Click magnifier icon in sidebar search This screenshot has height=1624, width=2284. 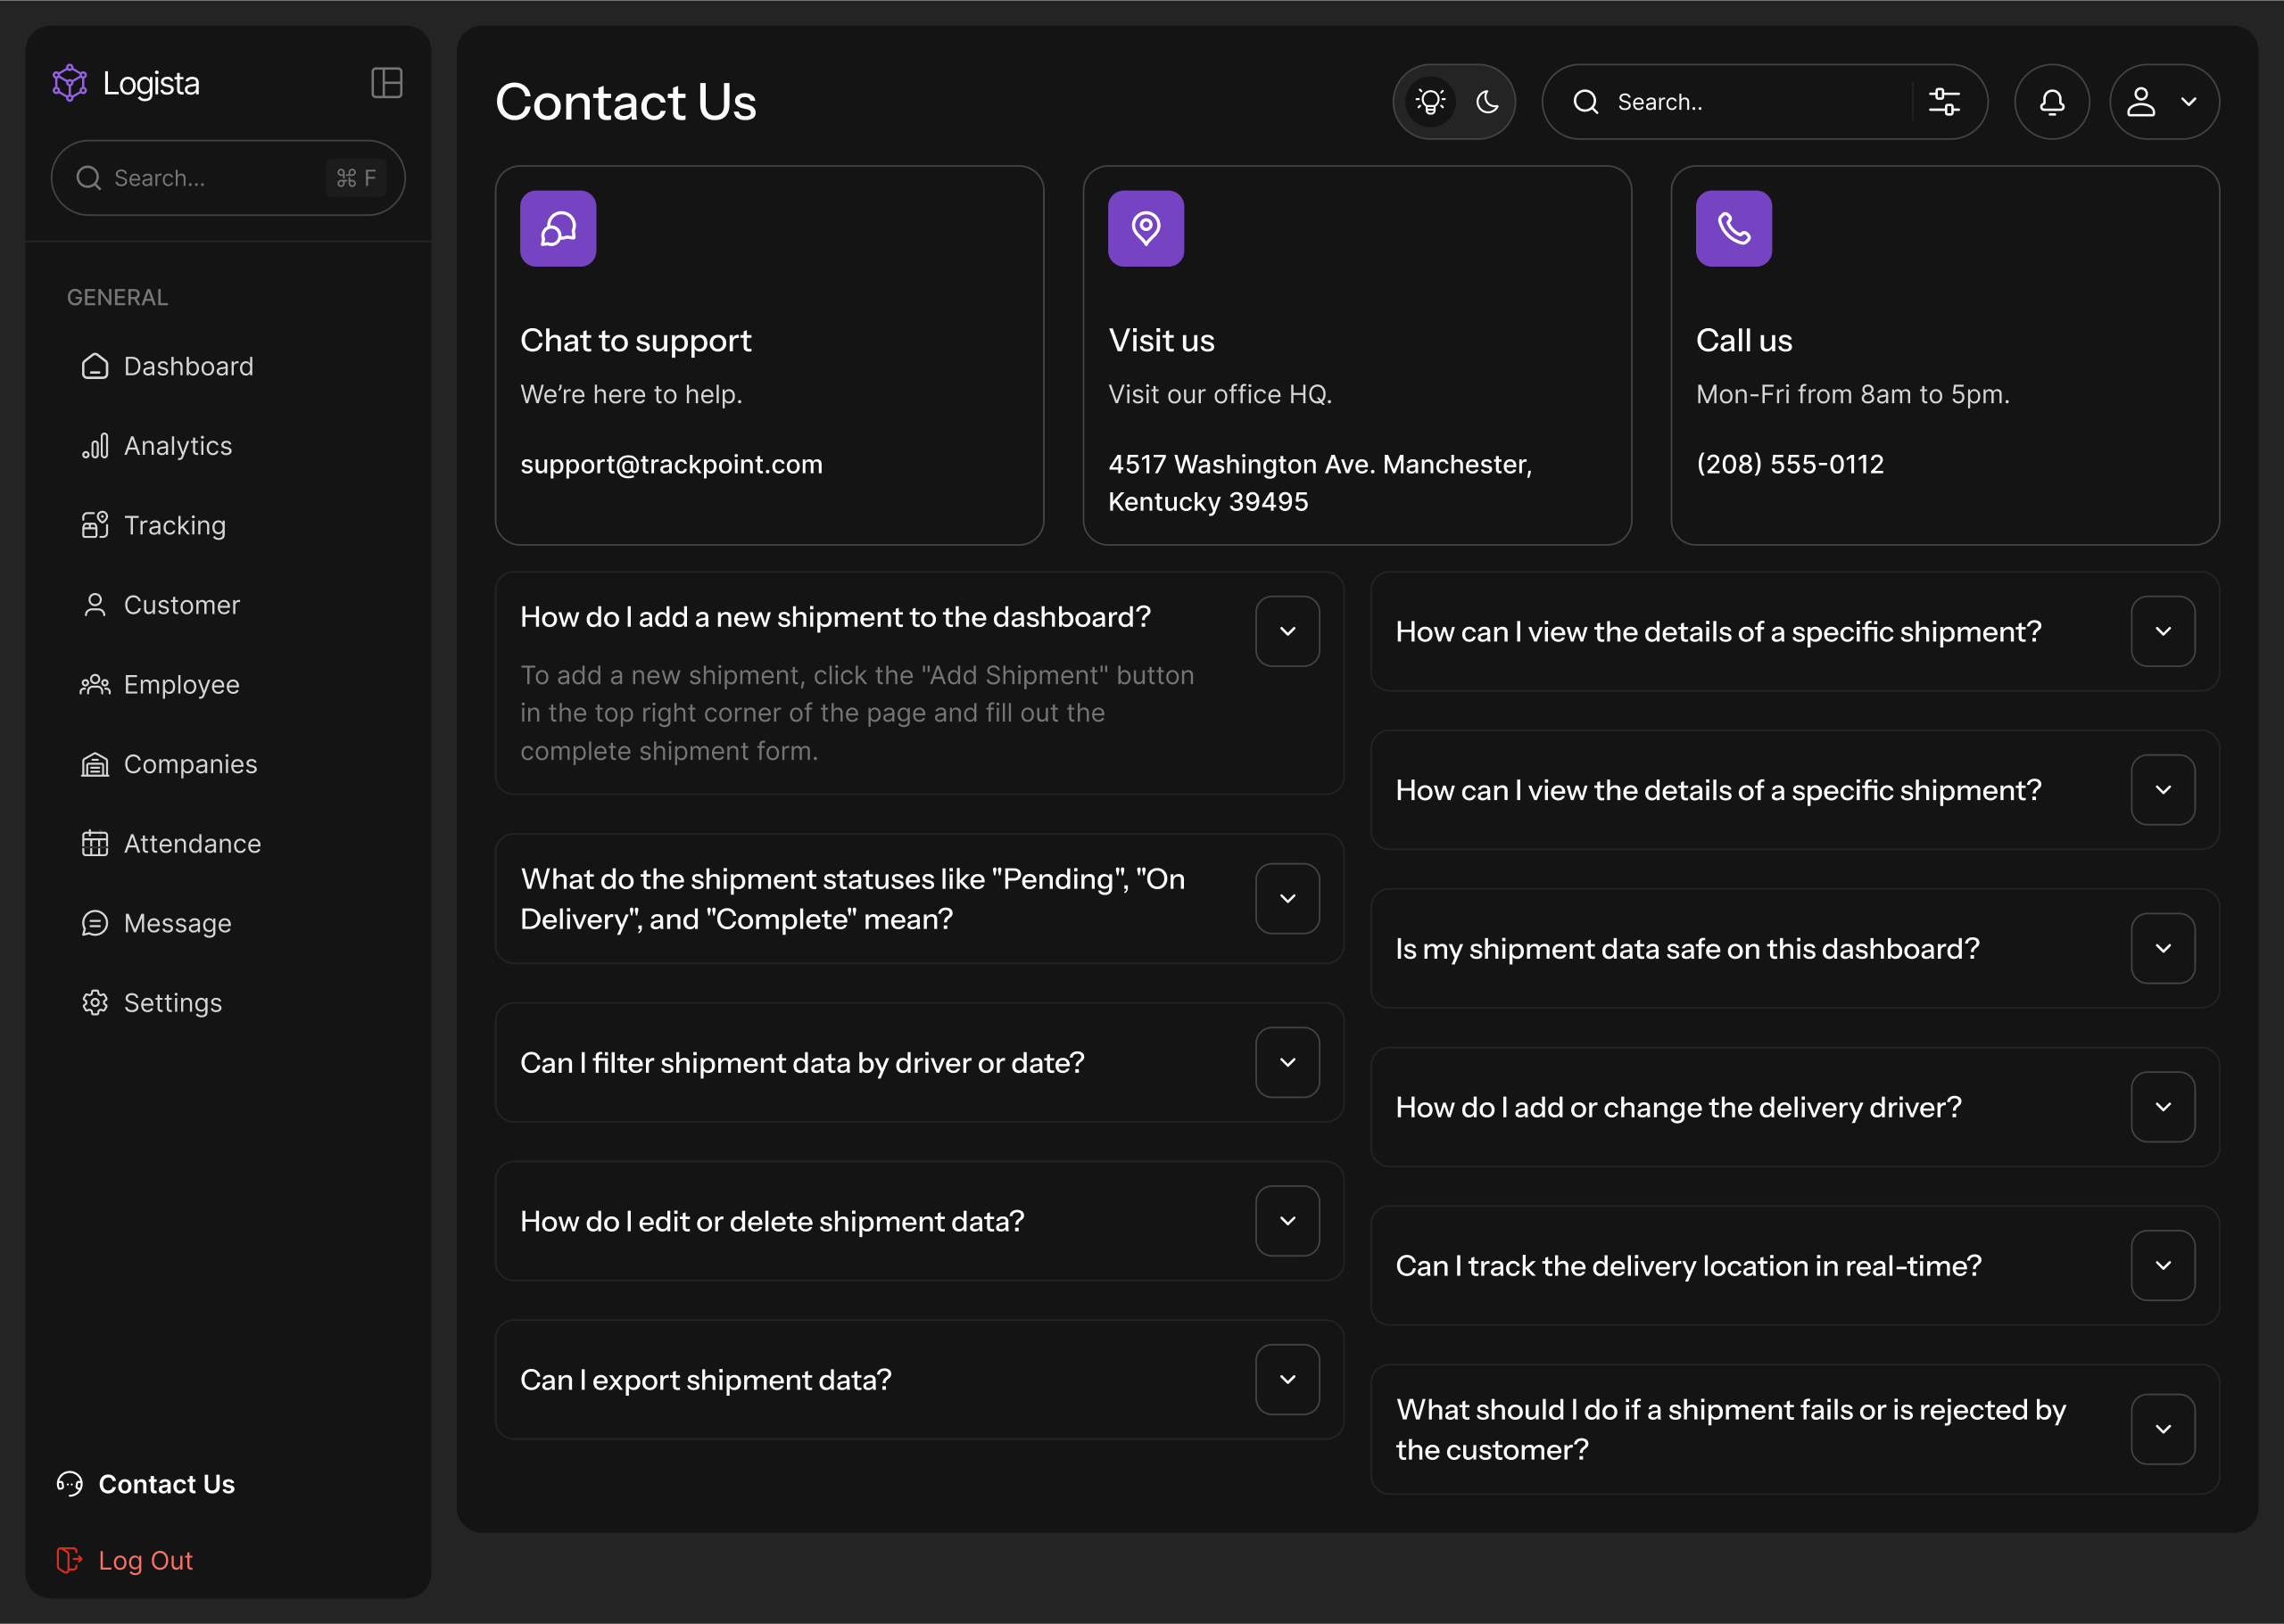coord(89,178)
